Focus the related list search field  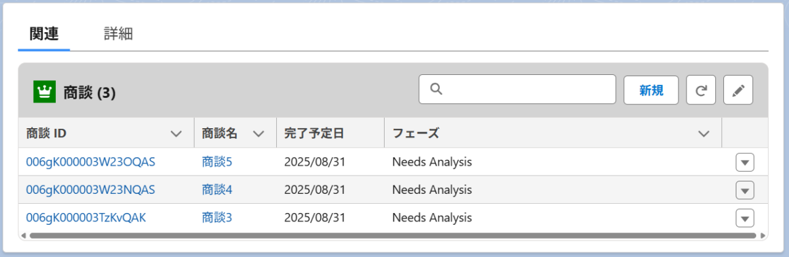tap(517, 89)
